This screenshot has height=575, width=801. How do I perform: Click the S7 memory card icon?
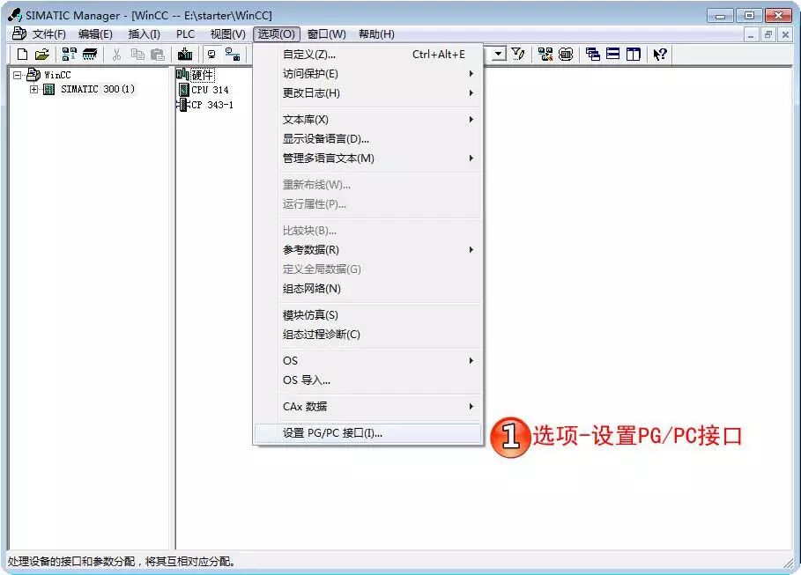point(90,54)
